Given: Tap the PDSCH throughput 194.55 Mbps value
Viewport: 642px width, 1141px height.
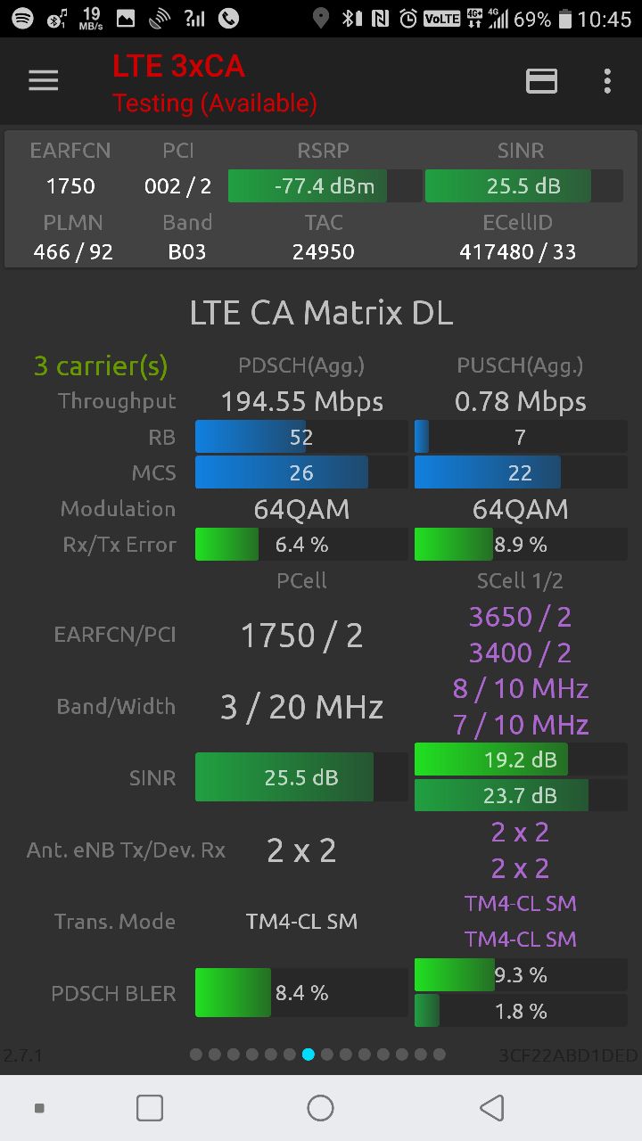Looking at the screenshot, I should pyautogui.click(x=301, y=402).
